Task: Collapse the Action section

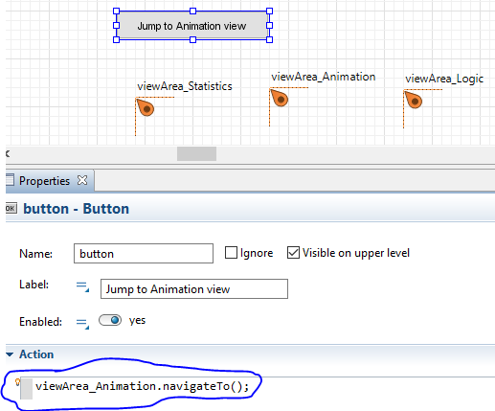Action: [10, 354]
